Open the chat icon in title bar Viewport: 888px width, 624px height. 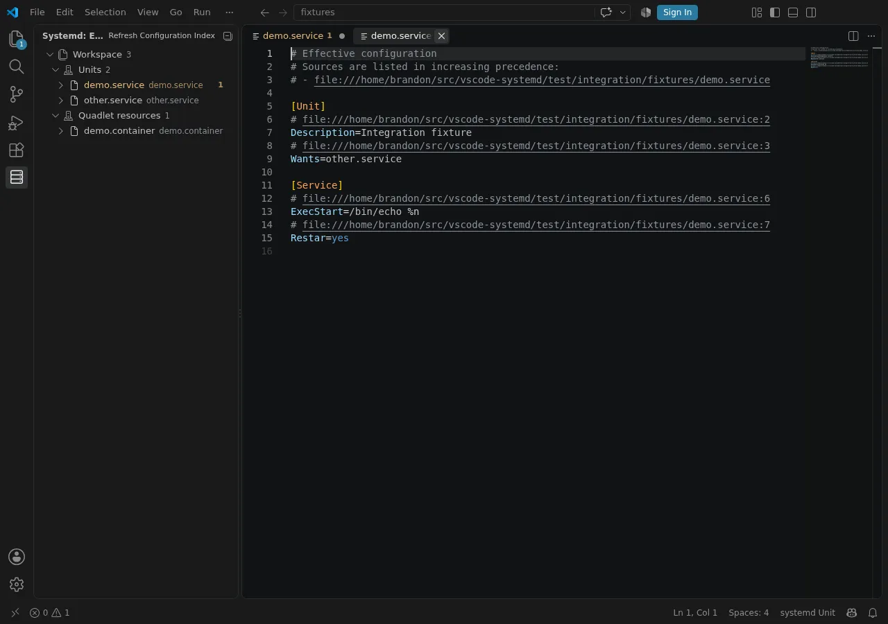point(606,12)
